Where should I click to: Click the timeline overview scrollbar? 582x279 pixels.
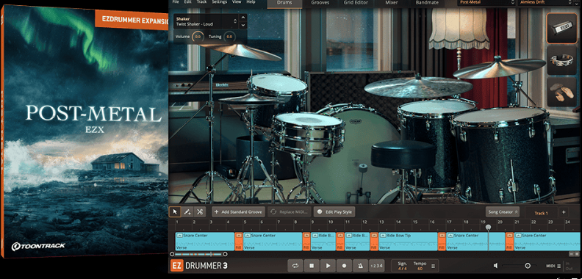click(x=198, y=254)
